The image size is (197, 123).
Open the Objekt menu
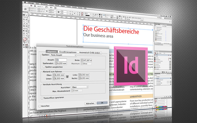click(63, 6)
